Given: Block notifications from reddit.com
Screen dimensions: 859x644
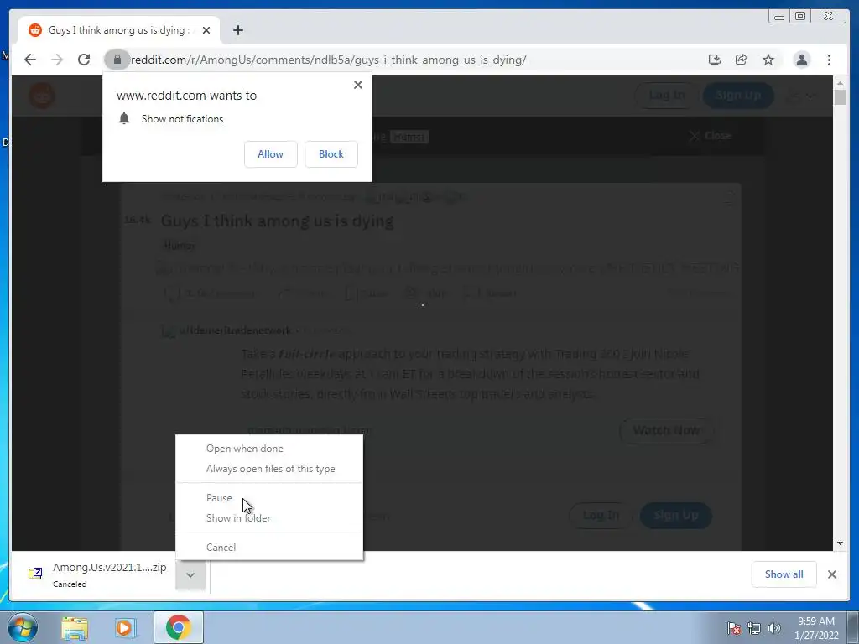Looking at the screenshot, I should 331,154.
